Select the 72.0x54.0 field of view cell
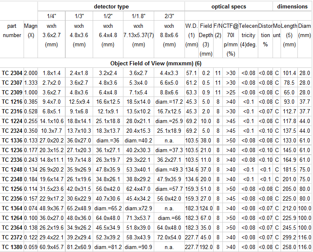 coord(169,237)
